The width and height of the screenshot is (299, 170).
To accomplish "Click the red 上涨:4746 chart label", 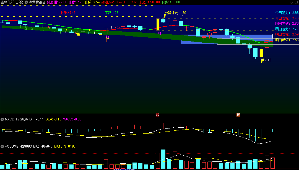I will tap(68, 13).
